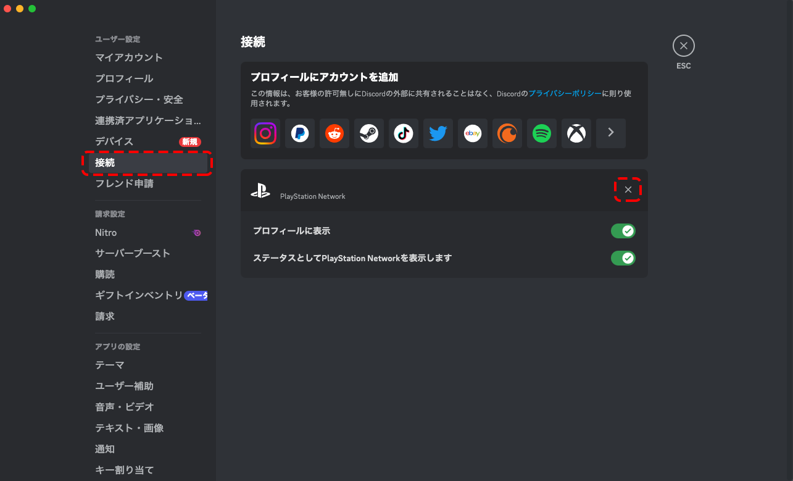Add a PayPal account connection
Viewport: 793px width, 481px height.
click(300, 133)
